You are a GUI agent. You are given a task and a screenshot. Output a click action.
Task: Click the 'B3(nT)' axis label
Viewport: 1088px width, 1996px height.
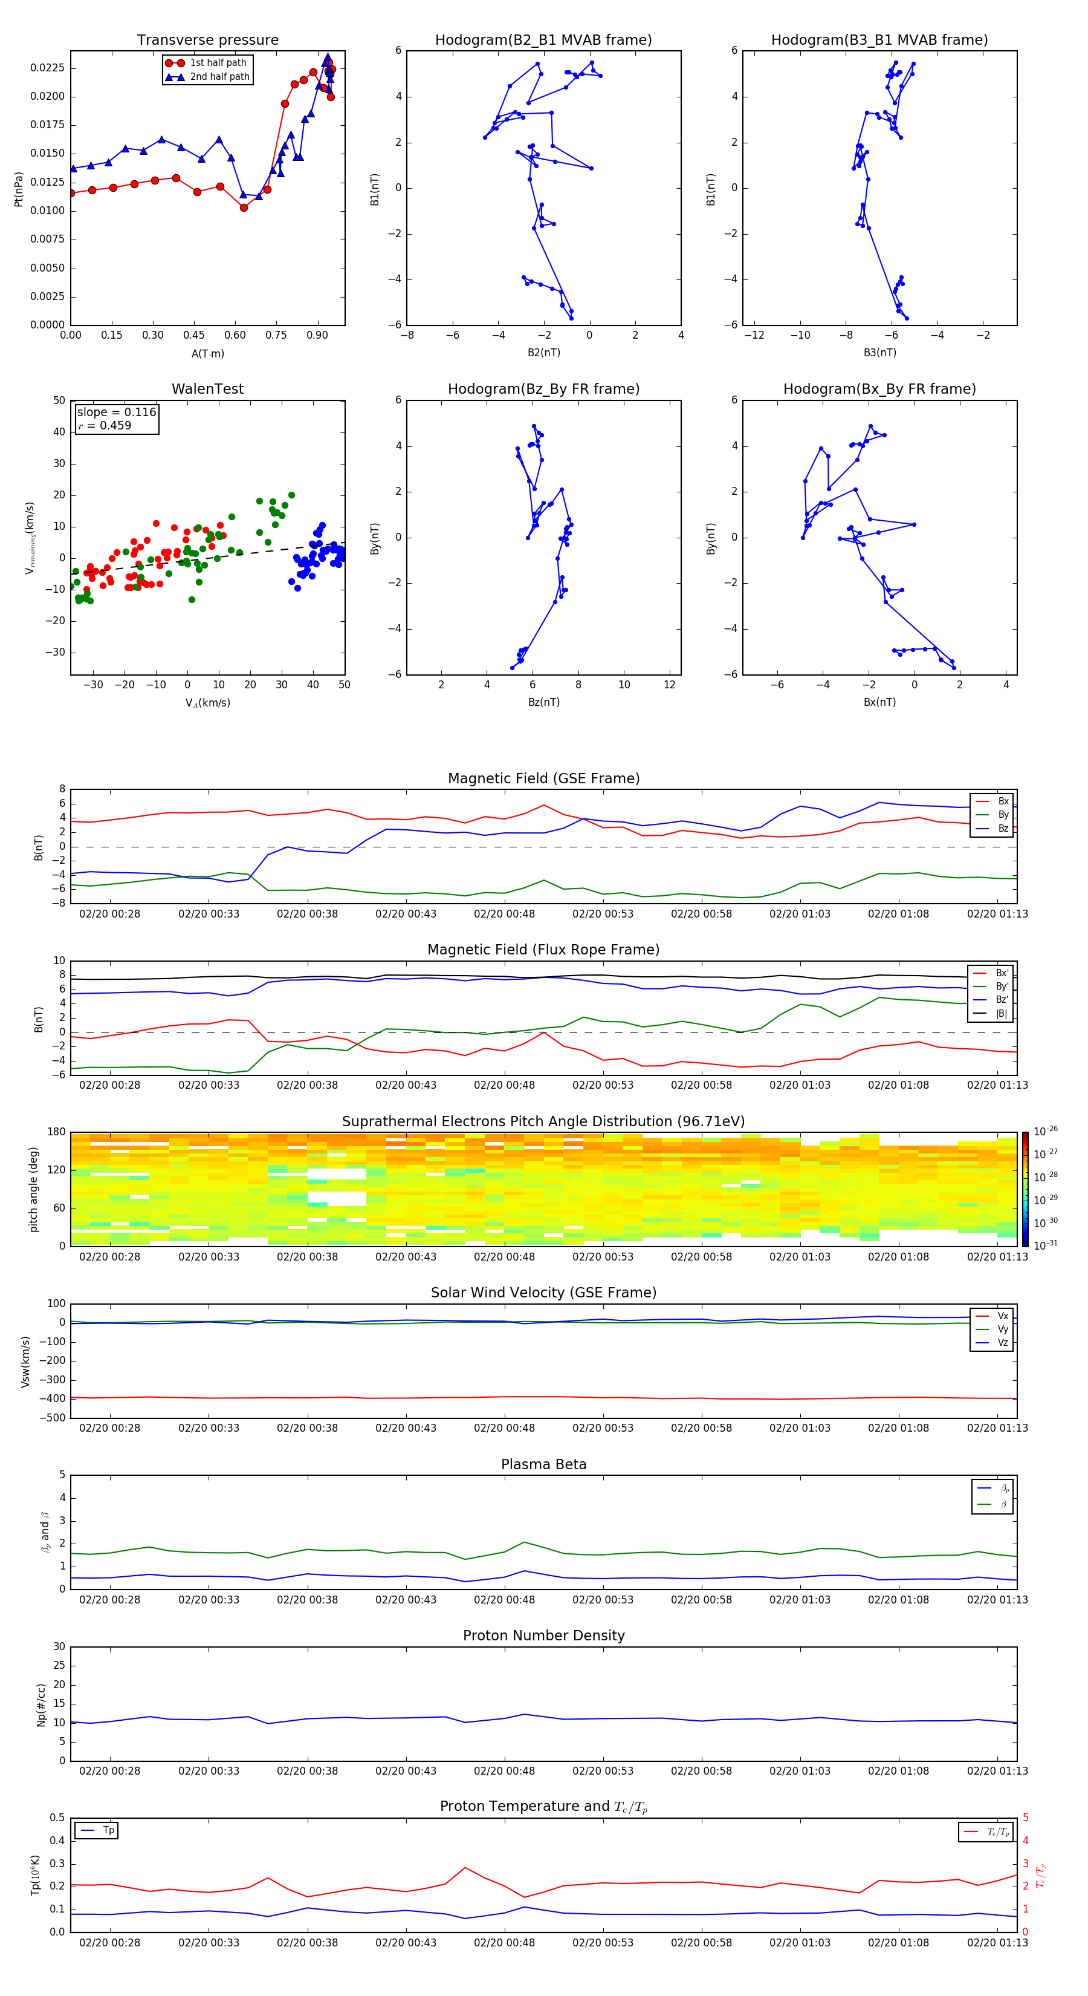pyautogui.click(x=879, y=353)
